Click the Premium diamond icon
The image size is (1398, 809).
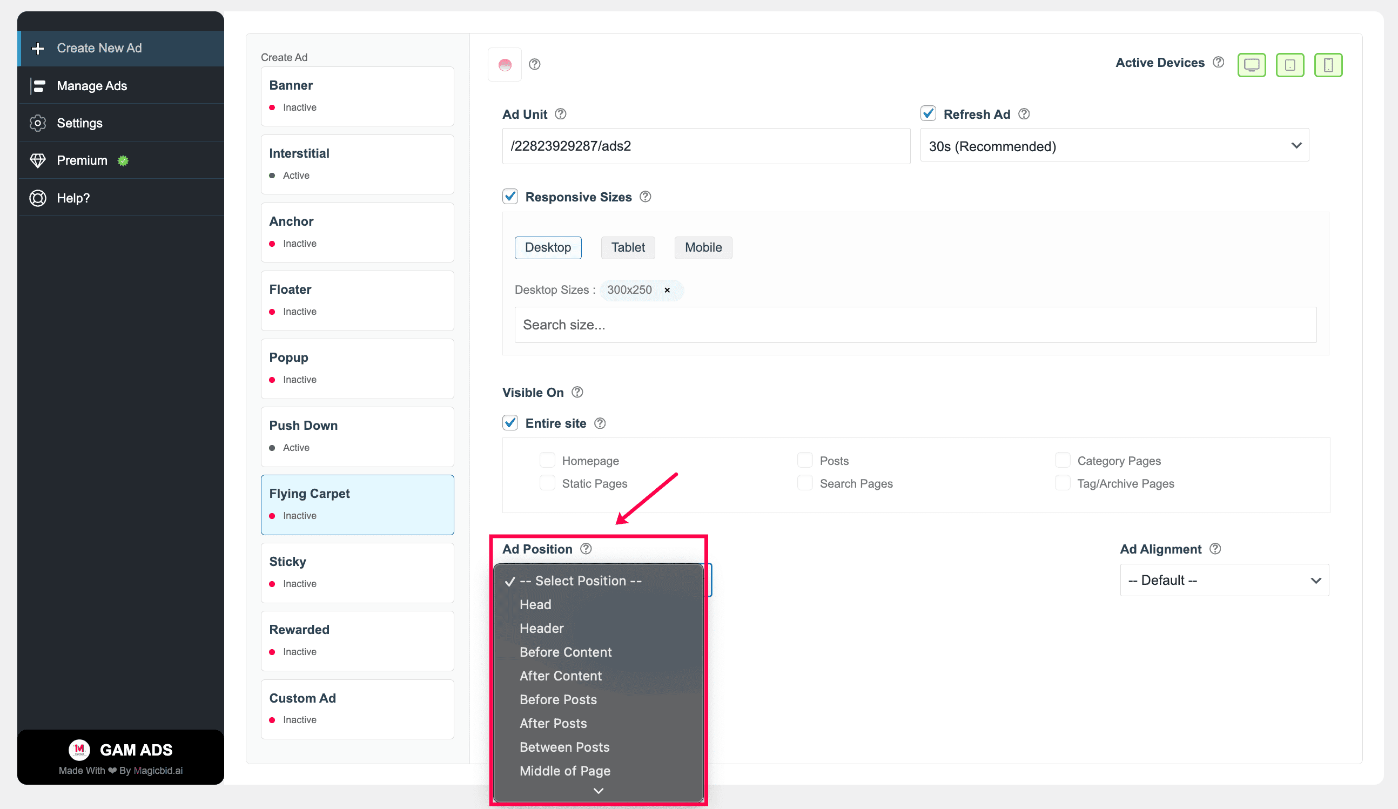[38, 160]
